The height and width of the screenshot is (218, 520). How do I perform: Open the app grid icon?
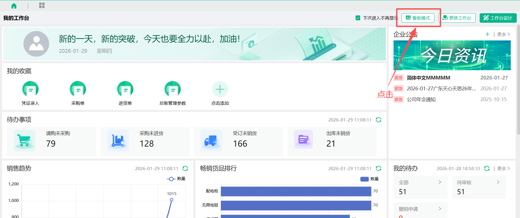[x=42, y=5]
